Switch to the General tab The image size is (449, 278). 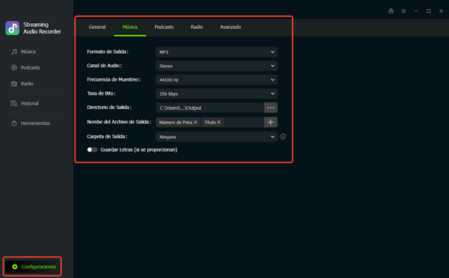point(97,27)
